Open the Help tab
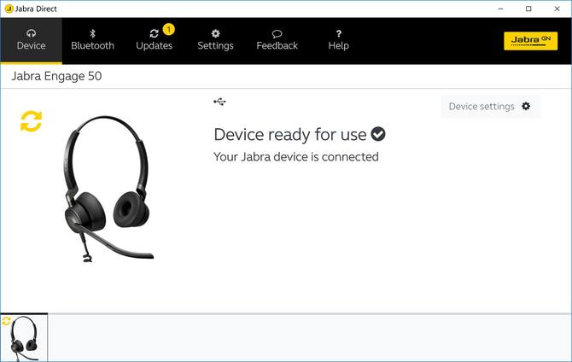Screen dimensions: 572x362 [x=339, y=40]
